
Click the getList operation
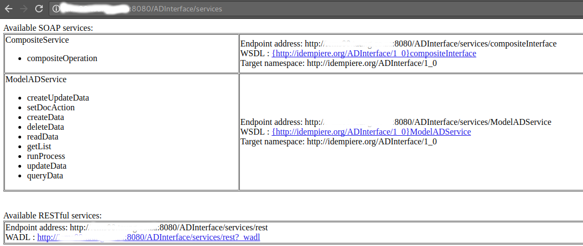[39, 147]
